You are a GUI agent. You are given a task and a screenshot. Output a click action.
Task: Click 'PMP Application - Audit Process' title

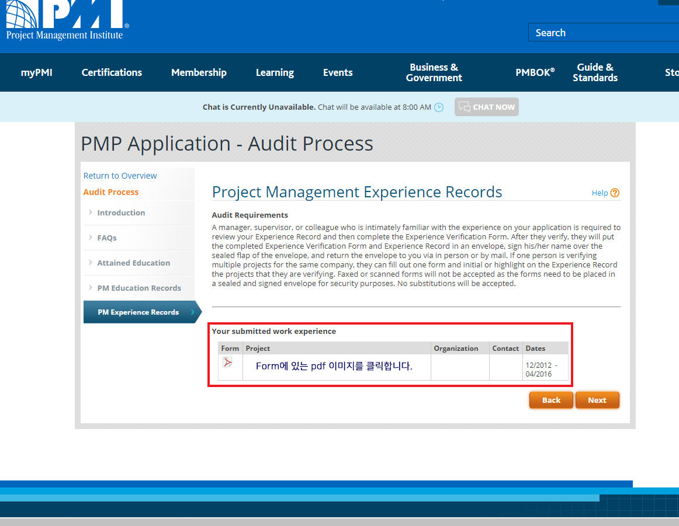click(227, 144)
